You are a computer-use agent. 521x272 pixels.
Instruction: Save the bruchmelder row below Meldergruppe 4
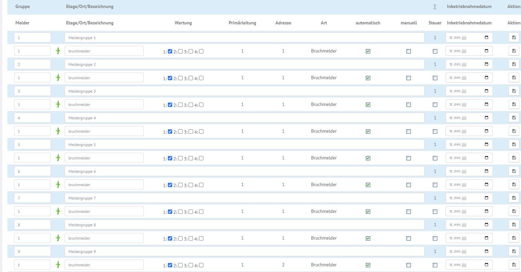(x=514, y=131)
